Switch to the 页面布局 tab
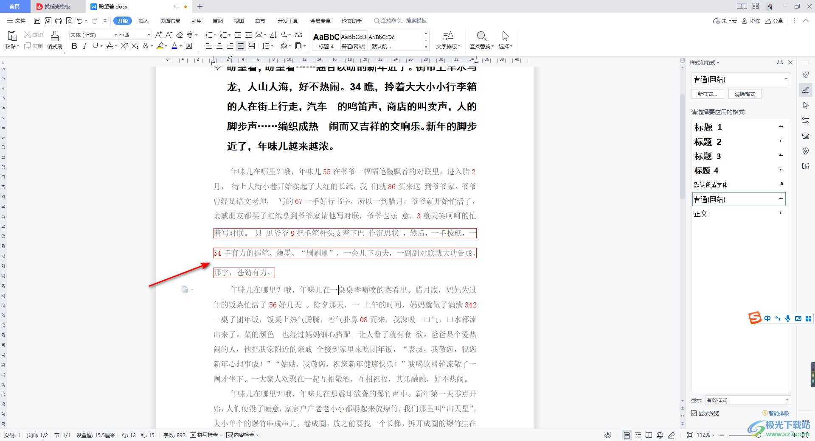The height and width of the screenshot is (441, 815). tap(170, 21)
